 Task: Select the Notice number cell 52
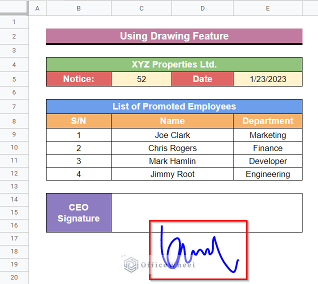(x=141, y=79)
